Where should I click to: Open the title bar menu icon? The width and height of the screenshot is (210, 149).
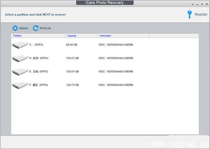pyautogui.click(x=192, y=4)
